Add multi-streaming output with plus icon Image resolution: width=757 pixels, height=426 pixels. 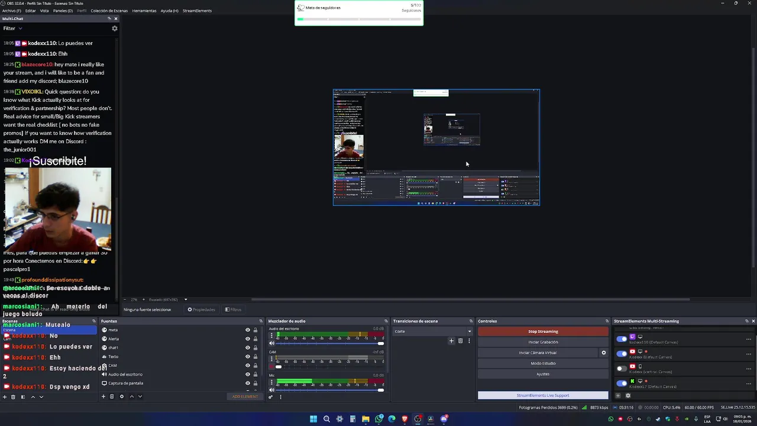[x=619, y=396]
